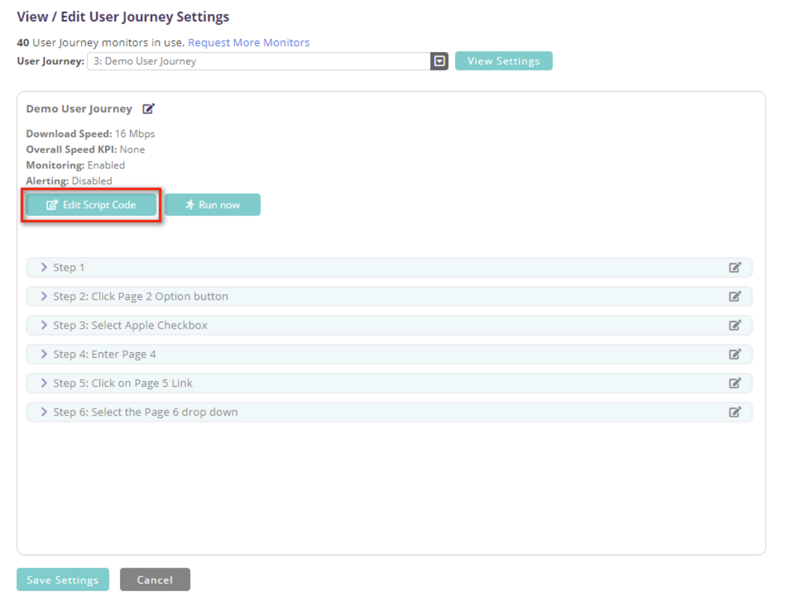Select the edit icon for Step 3
This screenshot has width=812, height=596.
[x=735, y=325]
